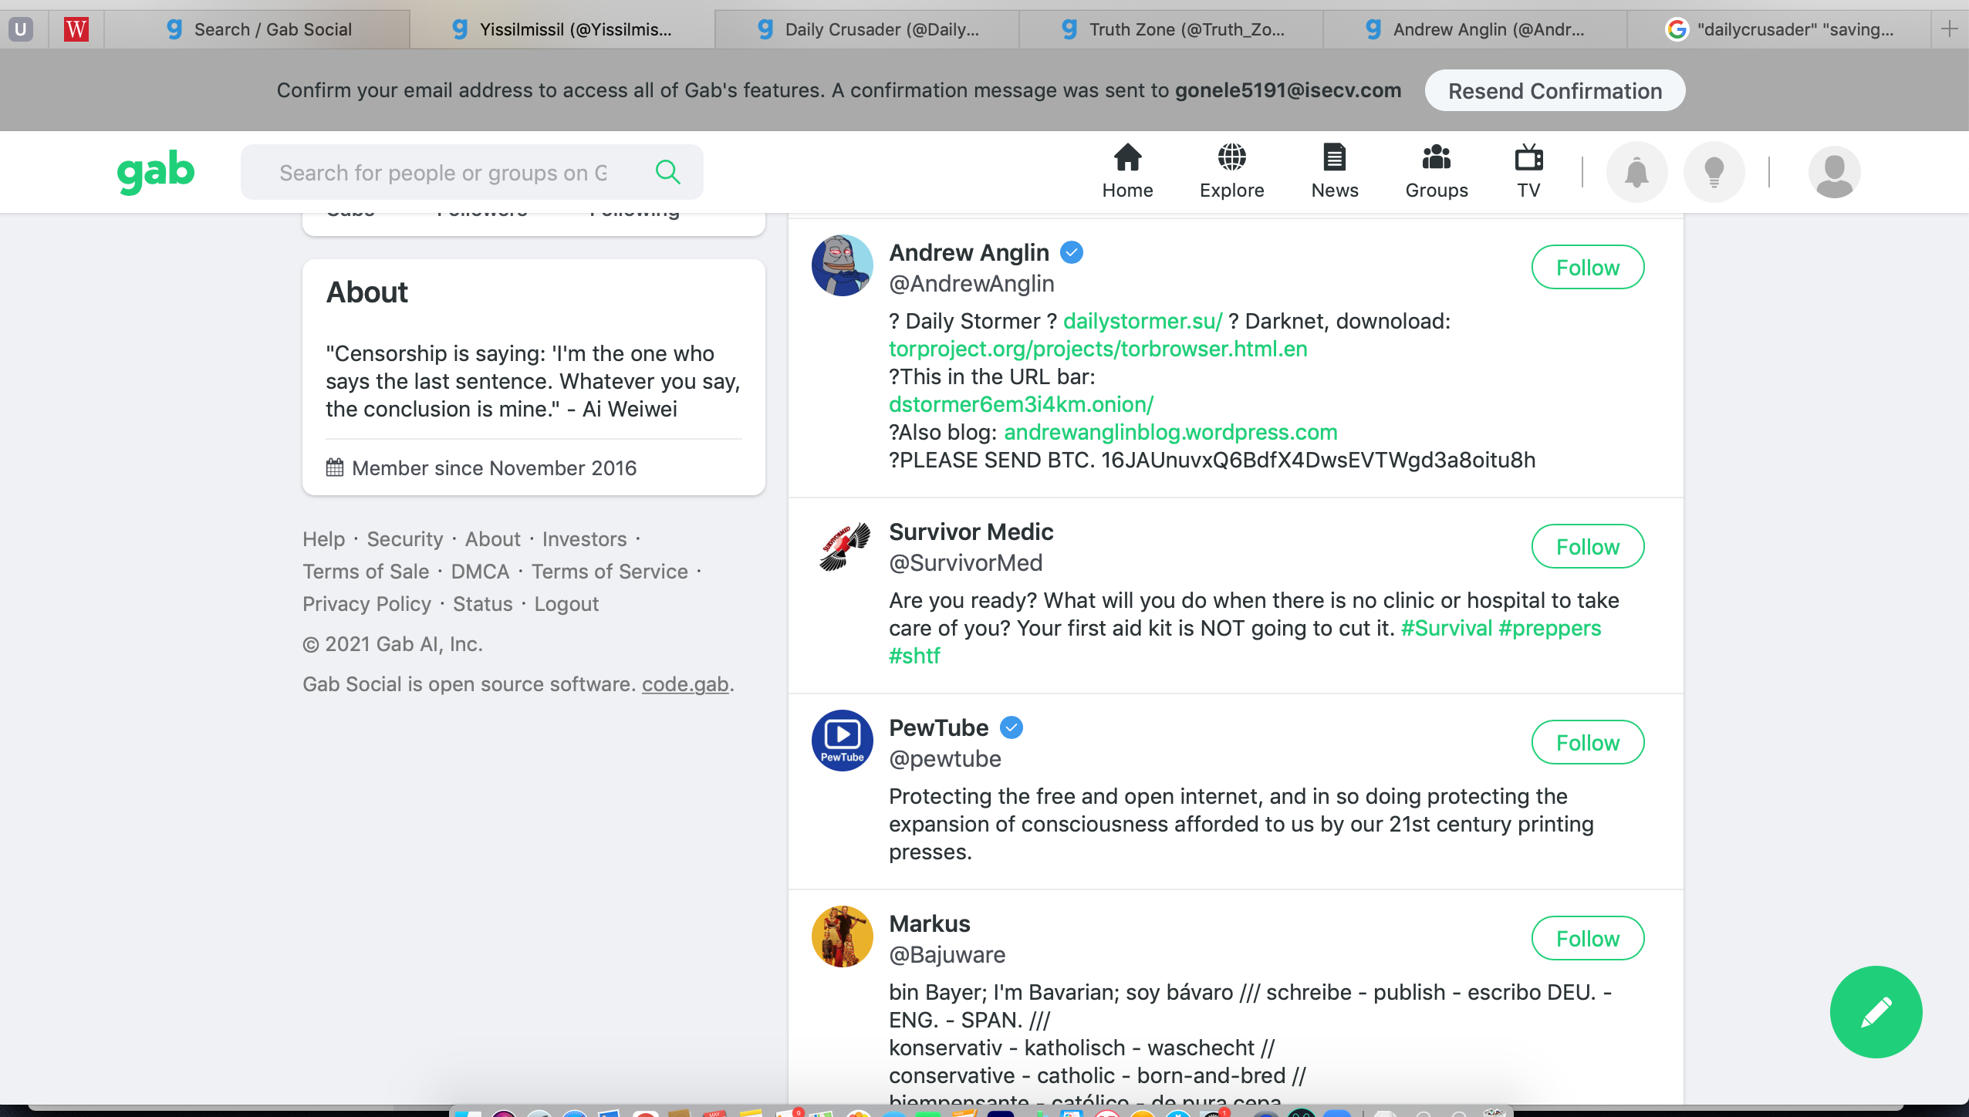Open the notifications bell

tap(1636, 172)
